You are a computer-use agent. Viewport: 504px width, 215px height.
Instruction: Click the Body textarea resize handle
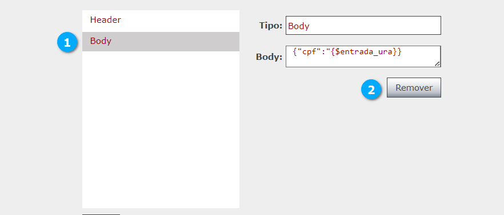[x=437, y=64]
